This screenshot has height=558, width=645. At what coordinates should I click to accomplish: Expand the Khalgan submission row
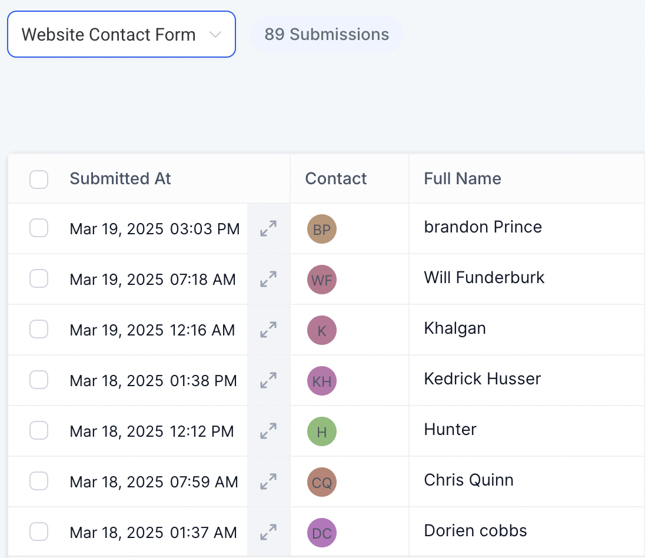click(x=268, y=330)
